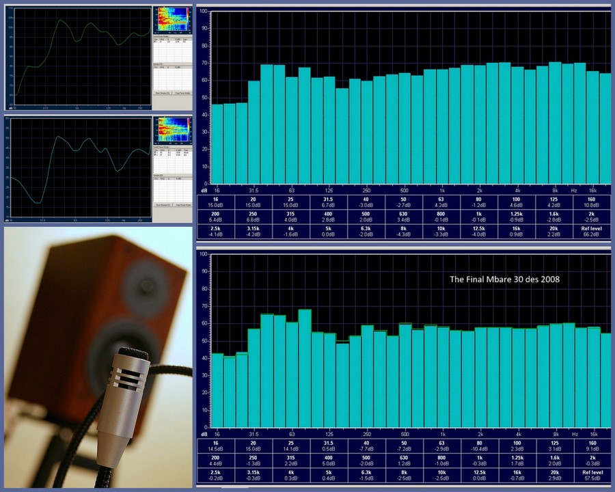Select the '250 -1.3dB' band cell
Image resolution: width=615 pixels, height=492 pixels.
[253, 461]
